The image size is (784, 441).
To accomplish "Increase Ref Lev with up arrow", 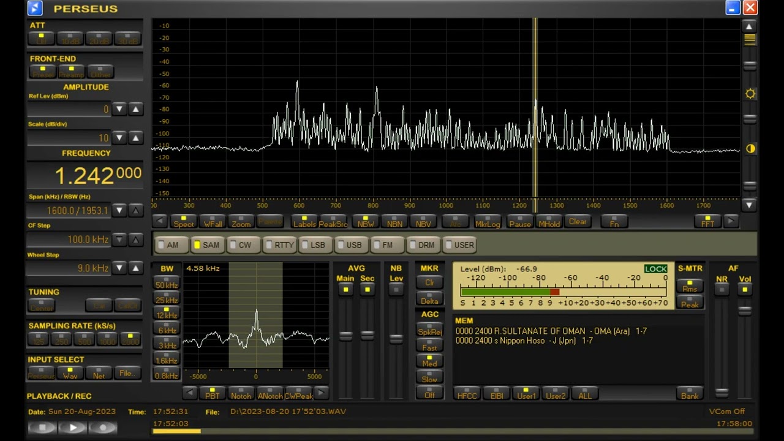I will pyautogui.click(x=136, y=109).
